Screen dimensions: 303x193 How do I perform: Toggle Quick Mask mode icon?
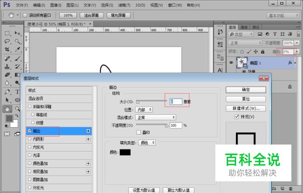click(7, 134)
